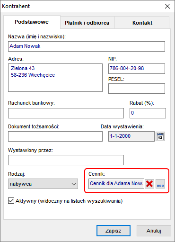The image size is (175, 242).
Task: Focus the Wystawiony przez input
Action: click(x=66, y=160)
